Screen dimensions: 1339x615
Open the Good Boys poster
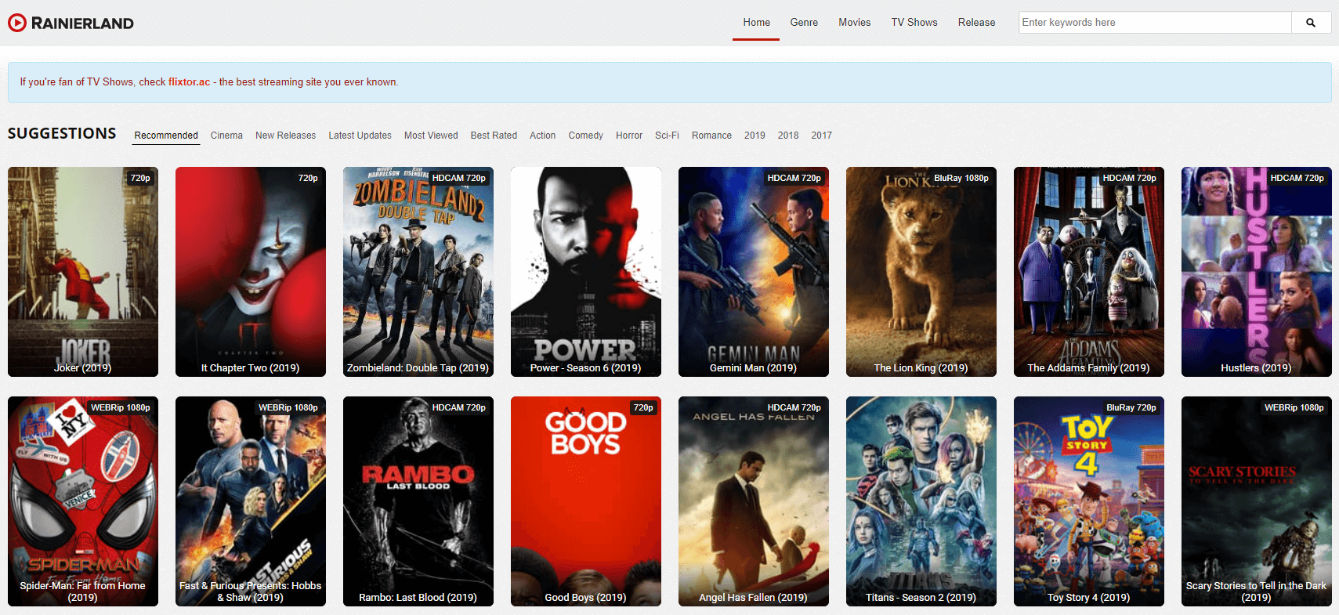586,501
